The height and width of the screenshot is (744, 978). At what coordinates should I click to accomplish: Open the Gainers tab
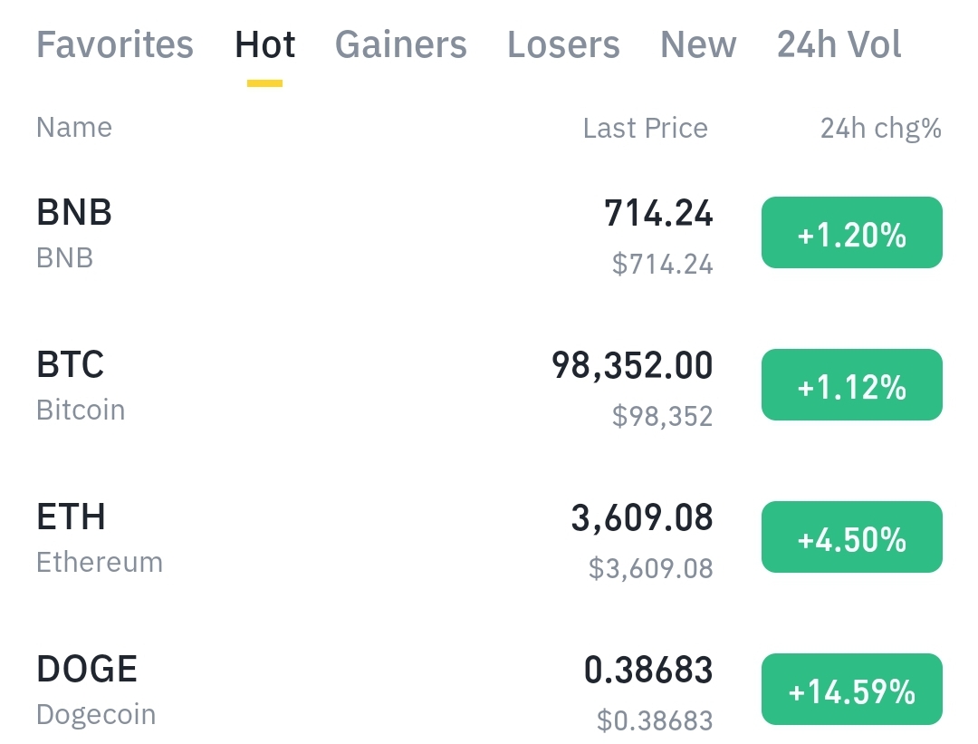pyautogui.click(x=400, y=44)
